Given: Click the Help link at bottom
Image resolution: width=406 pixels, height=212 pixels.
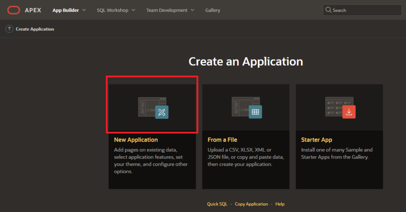Looking at the screenshot, I should (x=280, y=204).
